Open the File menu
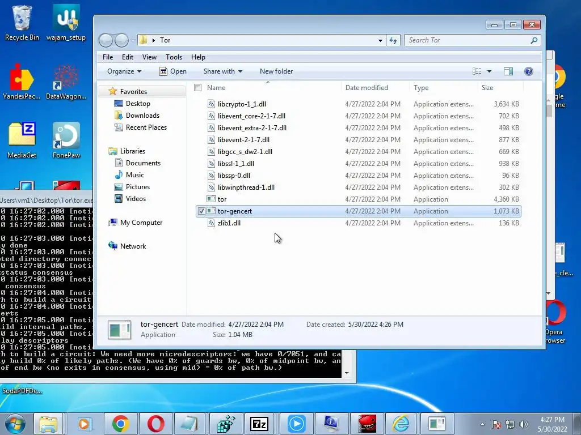Image resolution: width=581 pixels, height=435 pixels. point(108,57)
